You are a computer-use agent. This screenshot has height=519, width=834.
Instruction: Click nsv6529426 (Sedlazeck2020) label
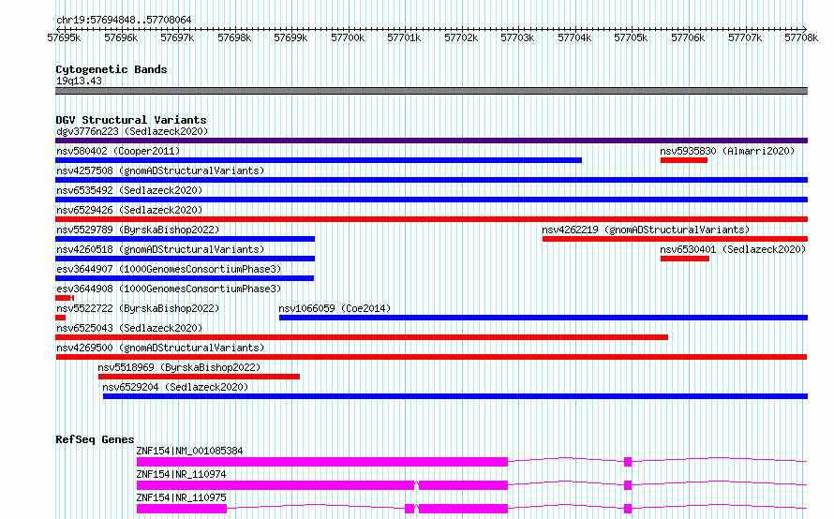click(x=129, y=210)
